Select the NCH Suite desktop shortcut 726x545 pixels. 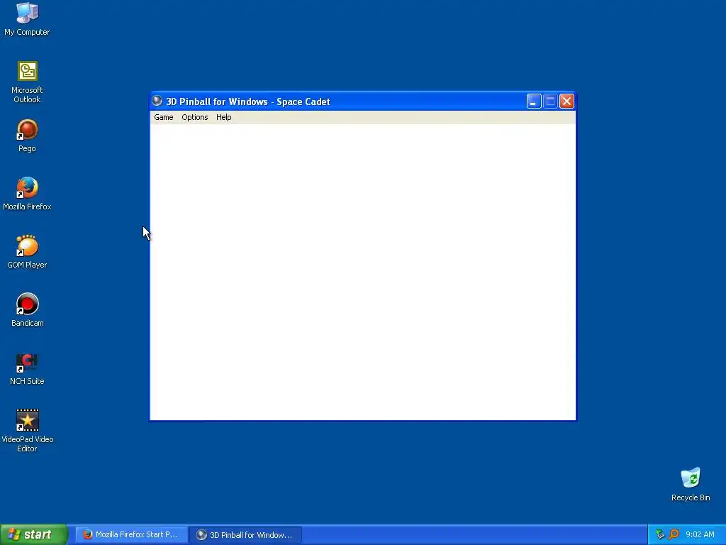point(27,368)
